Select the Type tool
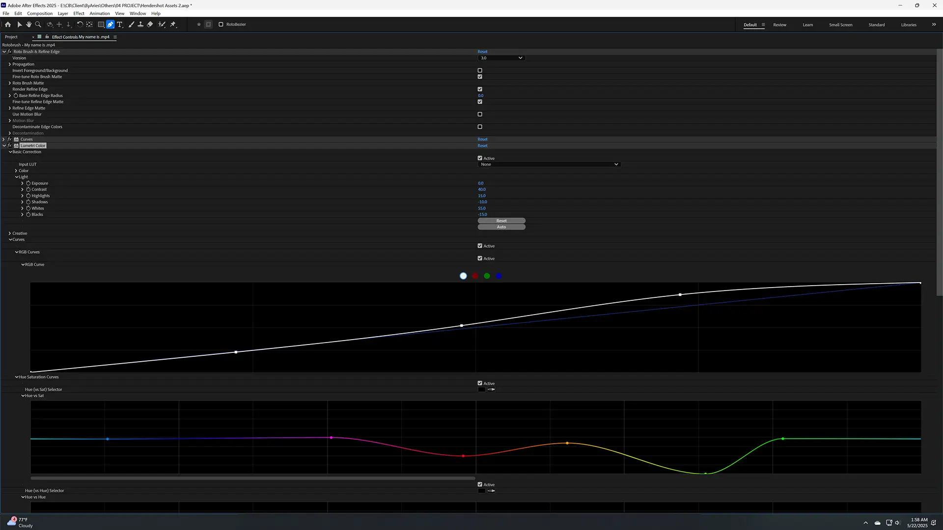Viewport: 943px width, 530px height. (119, 24)
